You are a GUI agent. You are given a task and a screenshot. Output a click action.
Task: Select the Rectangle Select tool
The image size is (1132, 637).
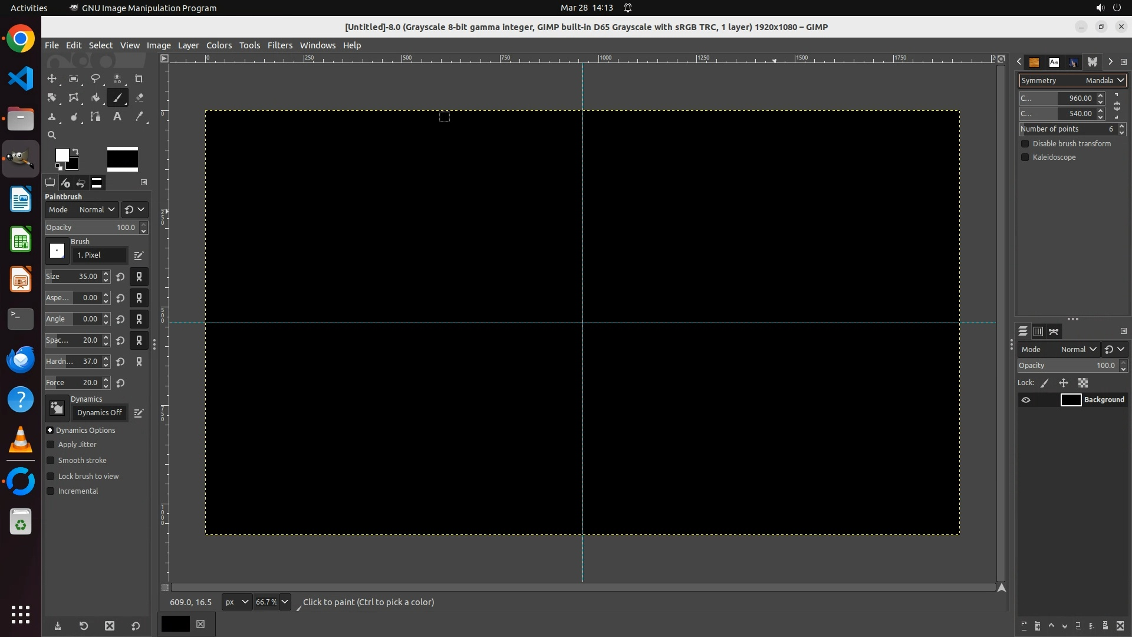[74, 78]
